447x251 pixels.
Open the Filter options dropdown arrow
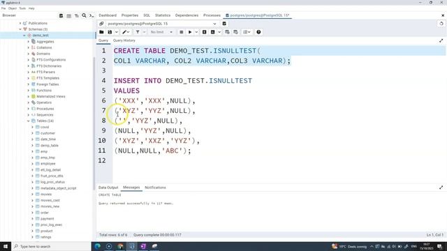tap(145, 32)
